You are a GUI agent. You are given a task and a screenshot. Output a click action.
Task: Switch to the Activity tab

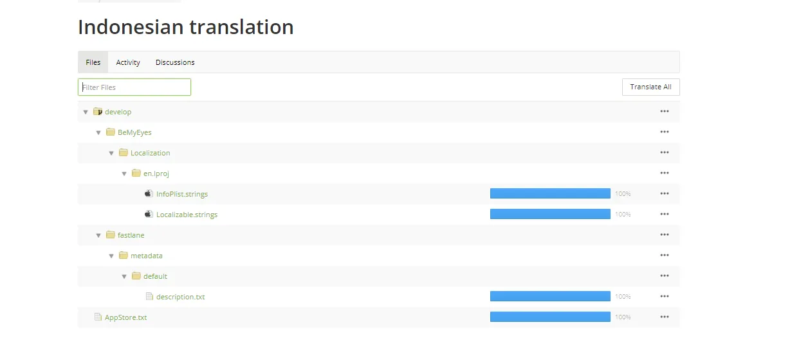128,62
